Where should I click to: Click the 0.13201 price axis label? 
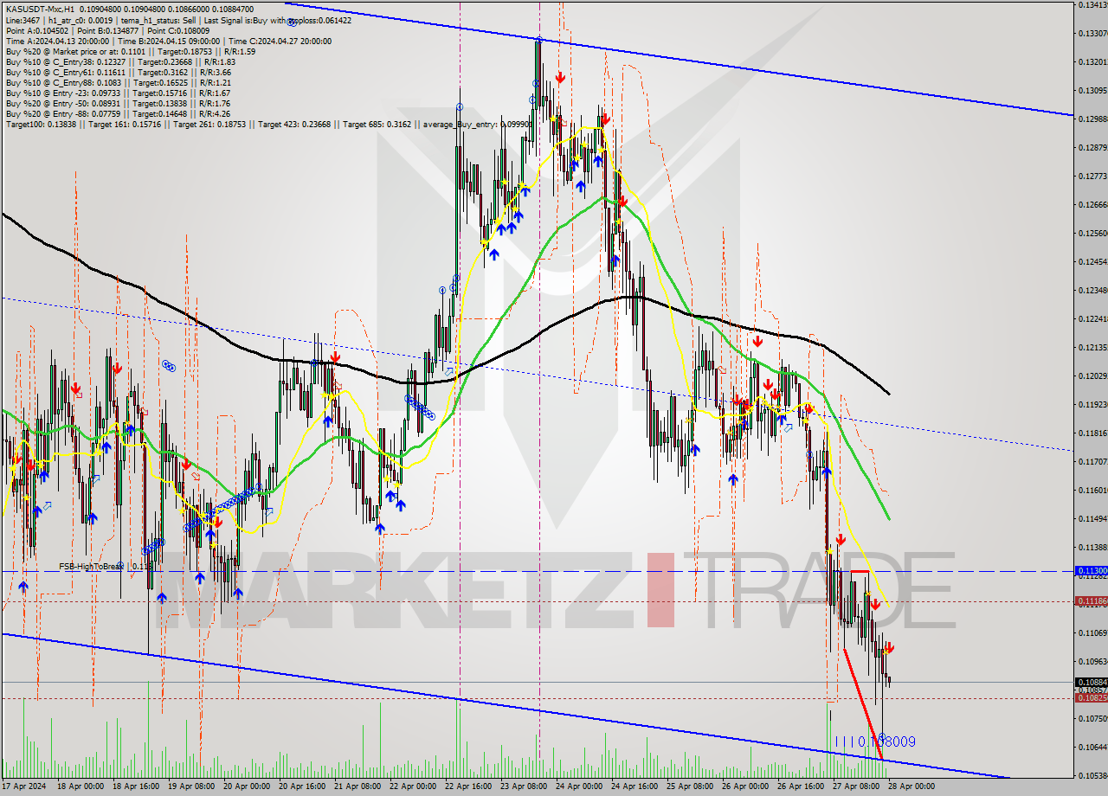[1092, 61]
